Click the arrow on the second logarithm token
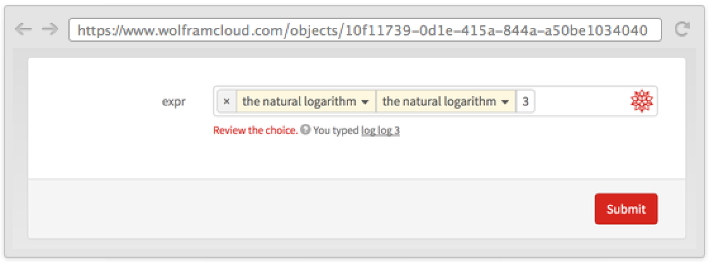709x263 pixels. pos(505,102)
